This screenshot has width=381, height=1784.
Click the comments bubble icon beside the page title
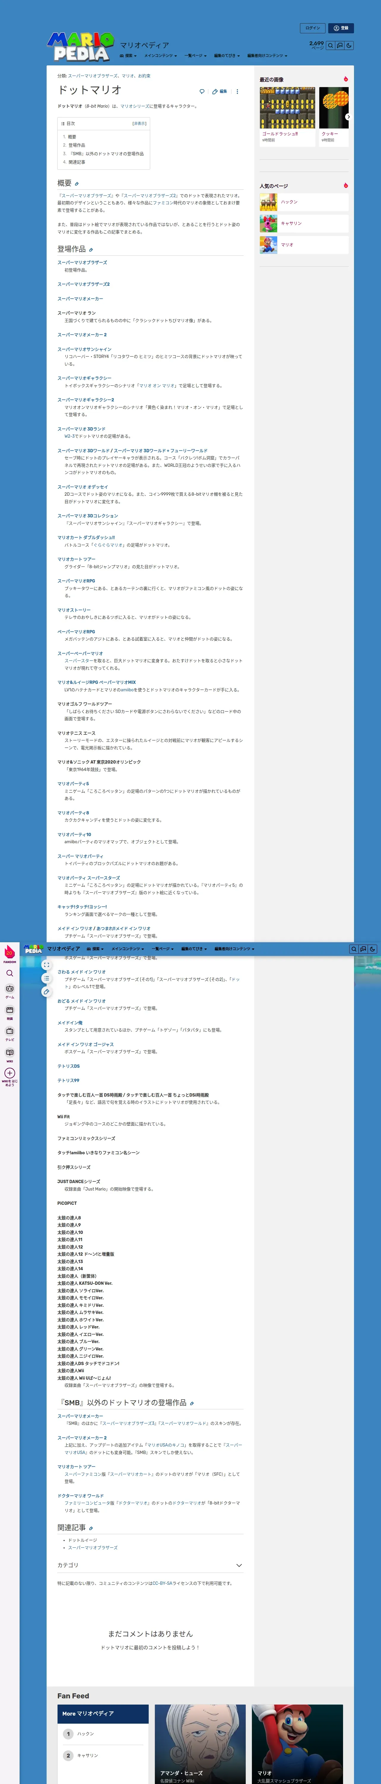[x=202, y=91]
